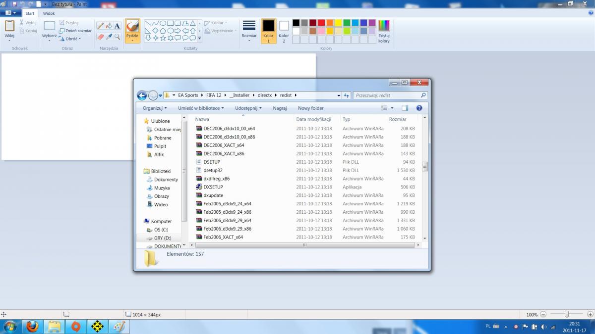The width and height of the screenshot is (595, 334).
Task: Click the Explorer horizontal scrollbar
Action: tap(304, 244)
